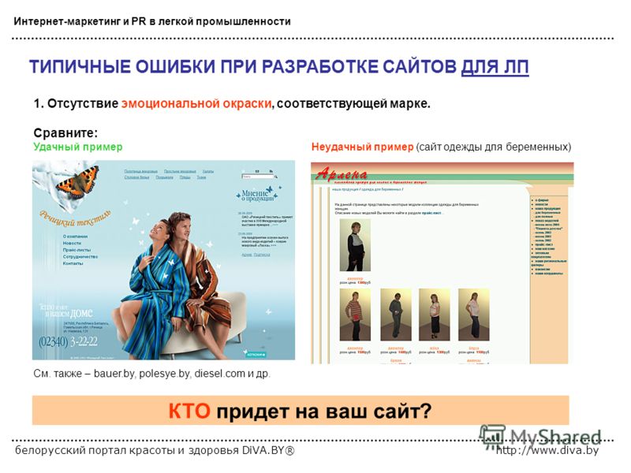Open 'О компании' in the left site menu

pos(75,236)
